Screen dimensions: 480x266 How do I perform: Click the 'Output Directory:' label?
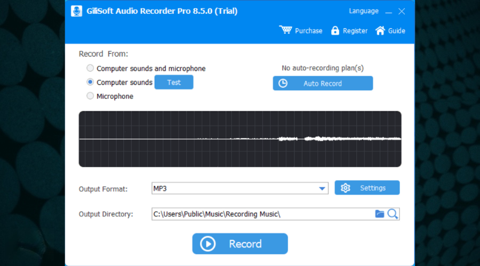pyautogui.click(x=106, y=214)
